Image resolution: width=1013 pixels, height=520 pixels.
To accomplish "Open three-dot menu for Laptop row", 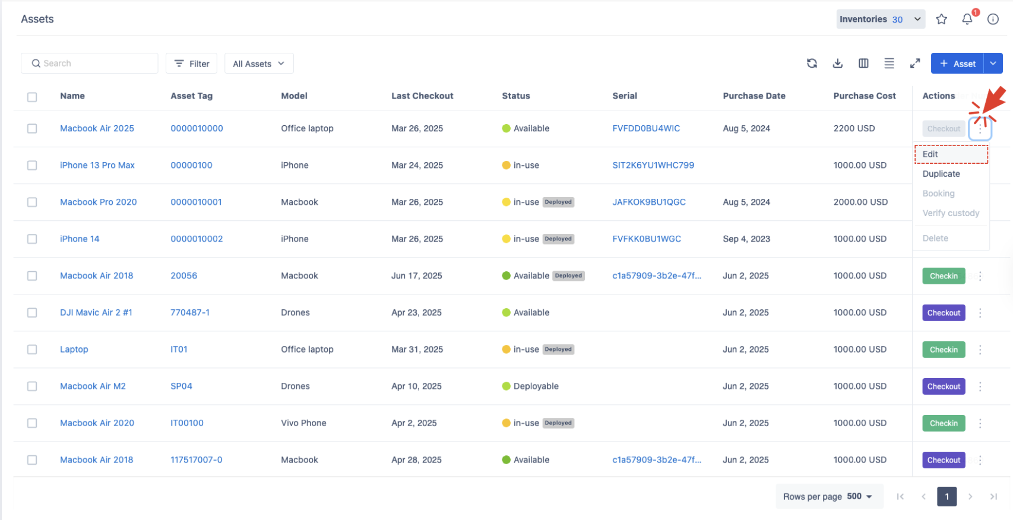I will point(980,350).
